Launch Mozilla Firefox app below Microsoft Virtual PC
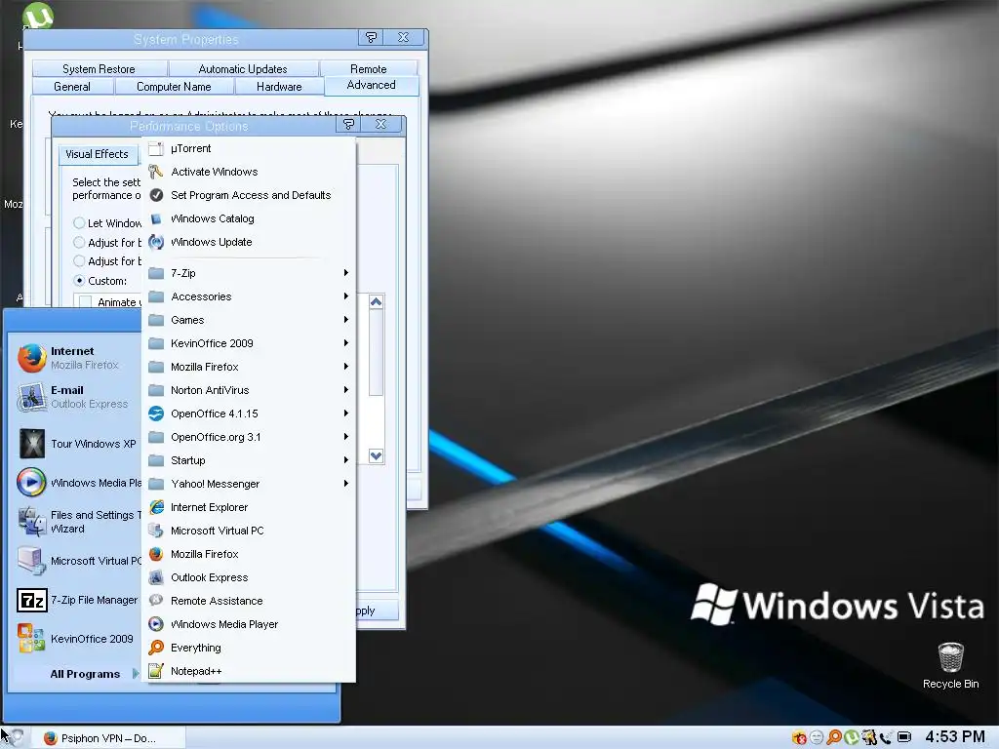999x749 pixels. [x=249, y=554]
